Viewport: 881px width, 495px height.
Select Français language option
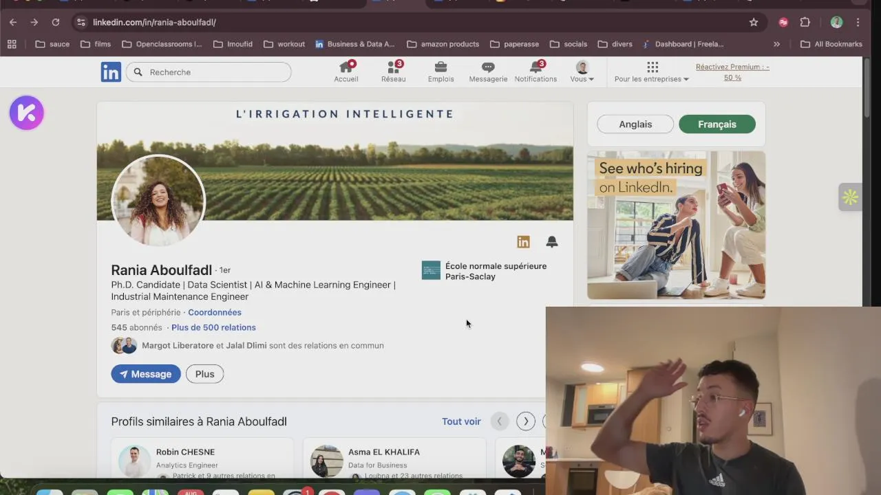[717, 124]
